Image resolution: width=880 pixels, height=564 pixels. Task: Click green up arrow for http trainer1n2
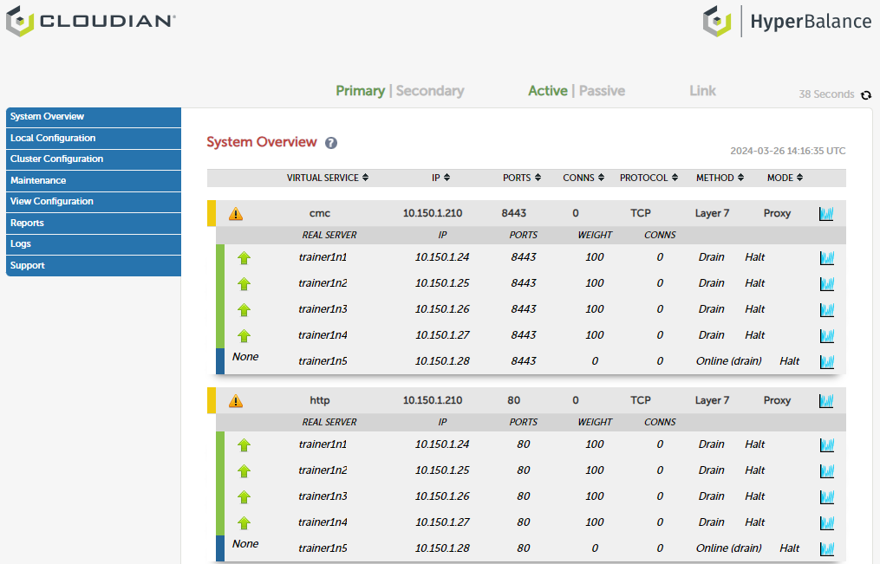click(x=244, y=471)
